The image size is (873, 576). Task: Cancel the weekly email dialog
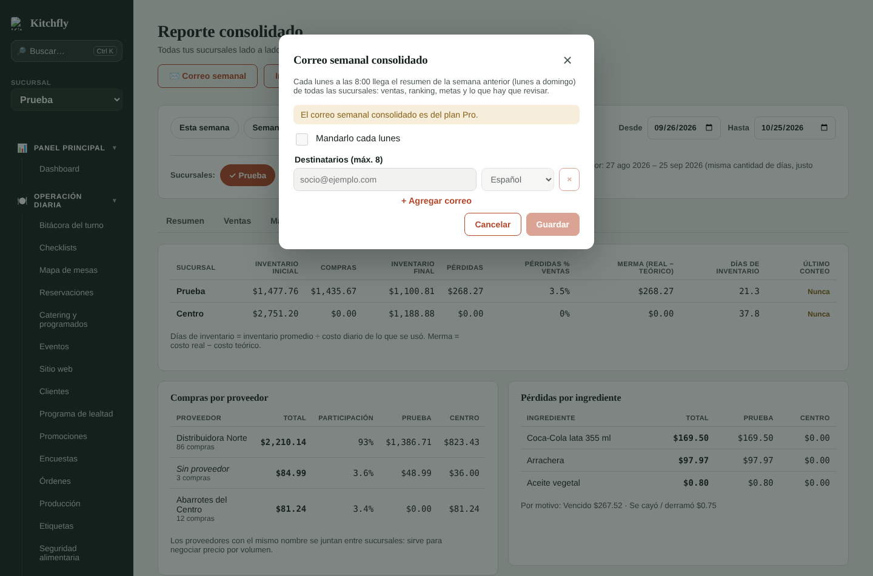[x=493, y=224]
